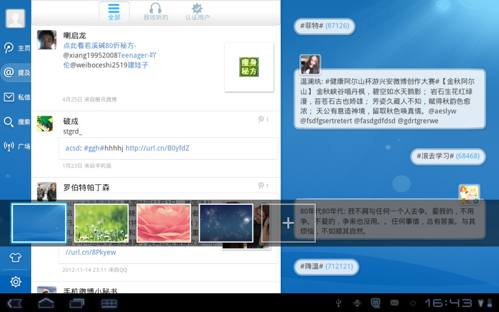Click the t-shirt theme skin icon
The image size is (499, 312).
pos(15,258)
